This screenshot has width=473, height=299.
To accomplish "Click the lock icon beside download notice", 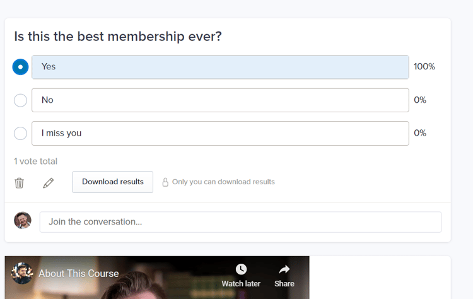I will pyautogui.click(x=165, y=182).
